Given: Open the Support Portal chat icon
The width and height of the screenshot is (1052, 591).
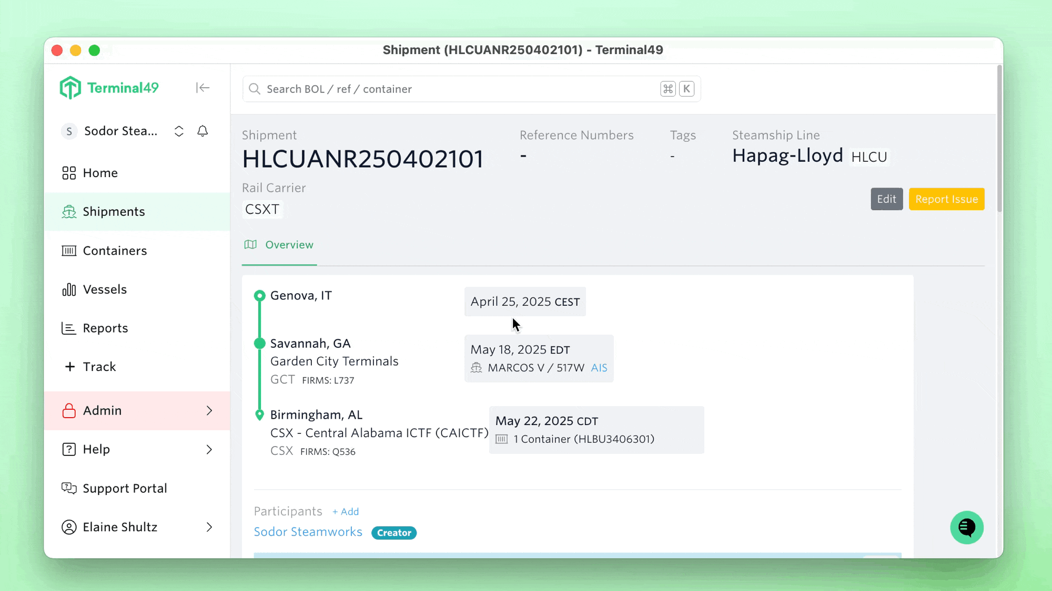Looking at the screenshot, I should (69, 488).
